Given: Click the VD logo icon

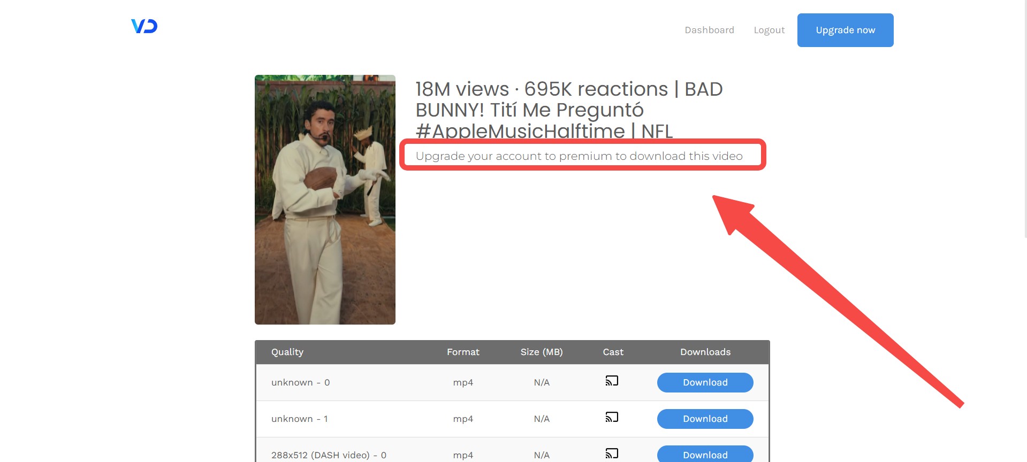Looking at the screenshot, I should pyautogui.click(x=144, y=26).
